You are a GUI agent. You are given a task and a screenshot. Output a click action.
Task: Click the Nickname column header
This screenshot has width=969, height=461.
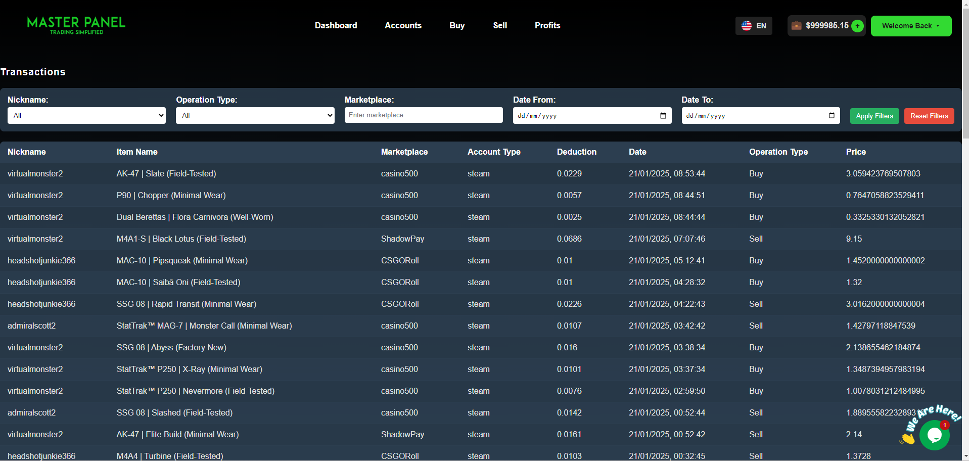[27, 152]
